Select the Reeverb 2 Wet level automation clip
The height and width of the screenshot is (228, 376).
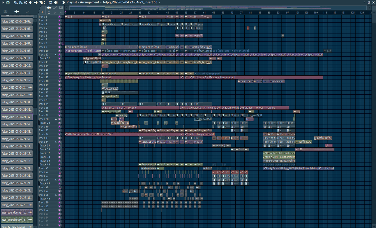click(x=279, y=153)
